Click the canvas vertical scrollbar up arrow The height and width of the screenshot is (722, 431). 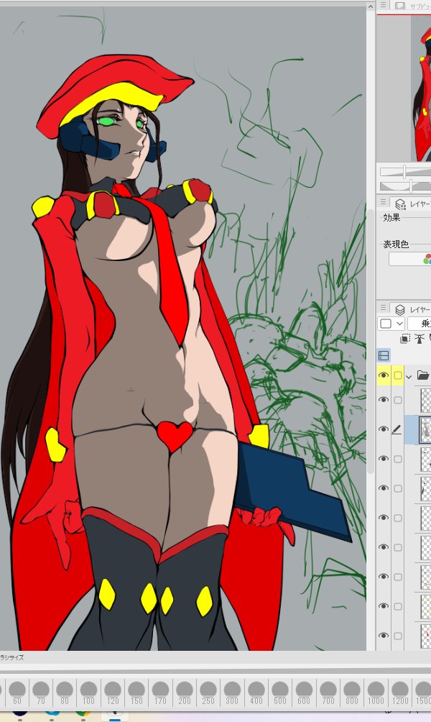pos(371,6)
